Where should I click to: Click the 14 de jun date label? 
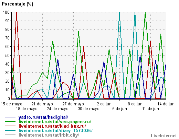click(166, 104)
